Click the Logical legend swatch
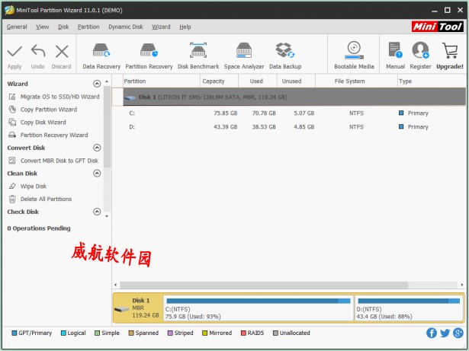The image size is (469, 351). click(x=63, y=333)
